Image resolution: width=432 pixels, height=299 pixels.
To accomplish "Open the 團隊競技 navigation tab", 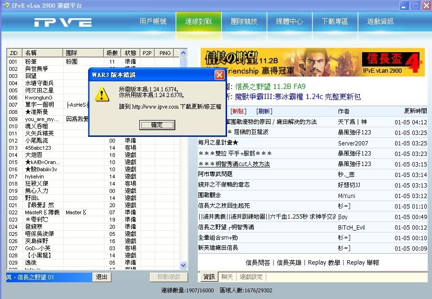I will pos(244,22).
